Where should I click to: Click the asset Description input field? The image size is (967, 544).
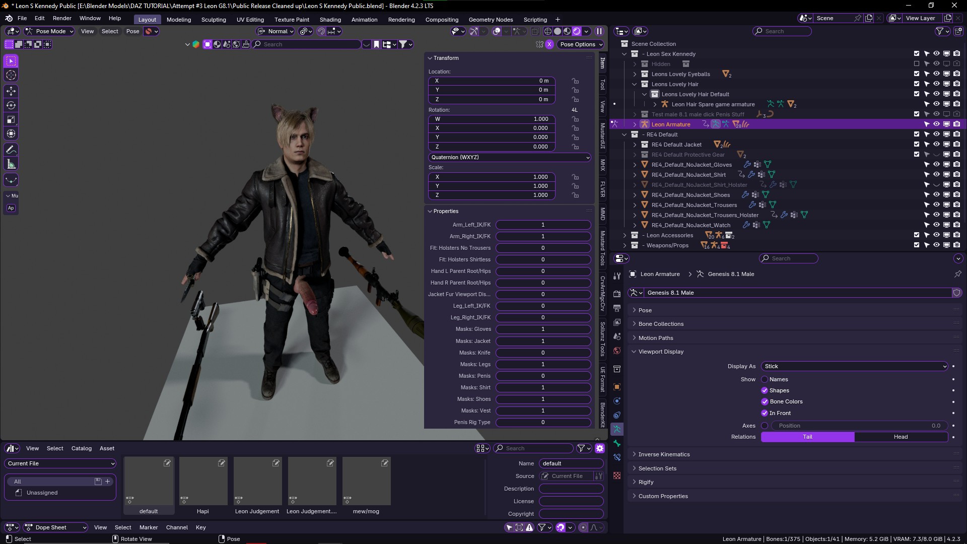click(571, 489)
